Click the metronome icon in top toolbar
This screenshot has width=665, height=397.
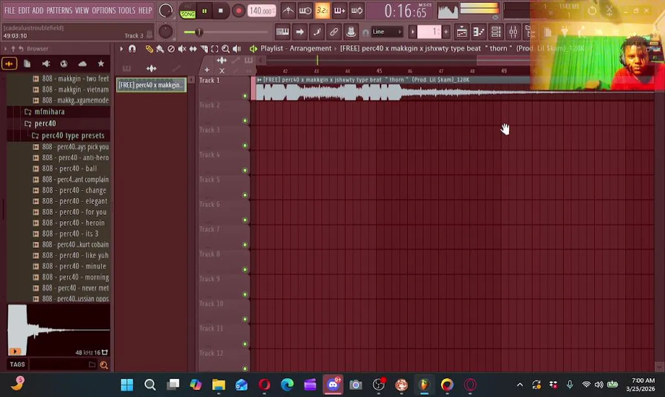pos(288,10)
